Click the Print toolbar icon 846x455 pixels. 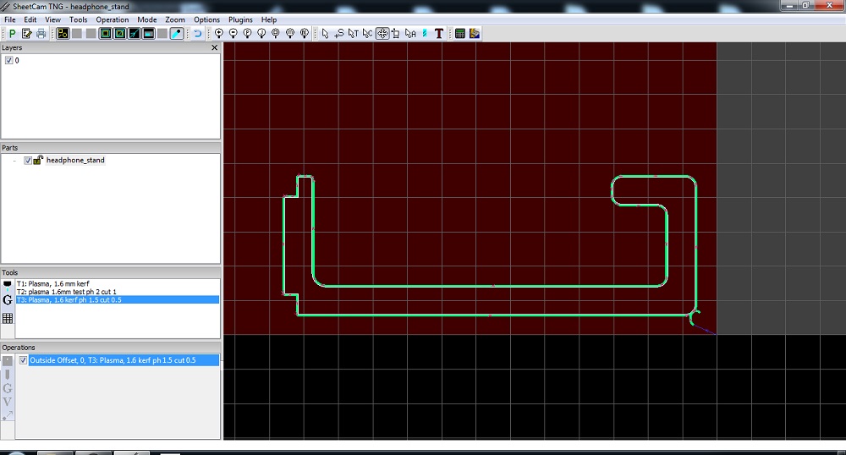(41, 34)
